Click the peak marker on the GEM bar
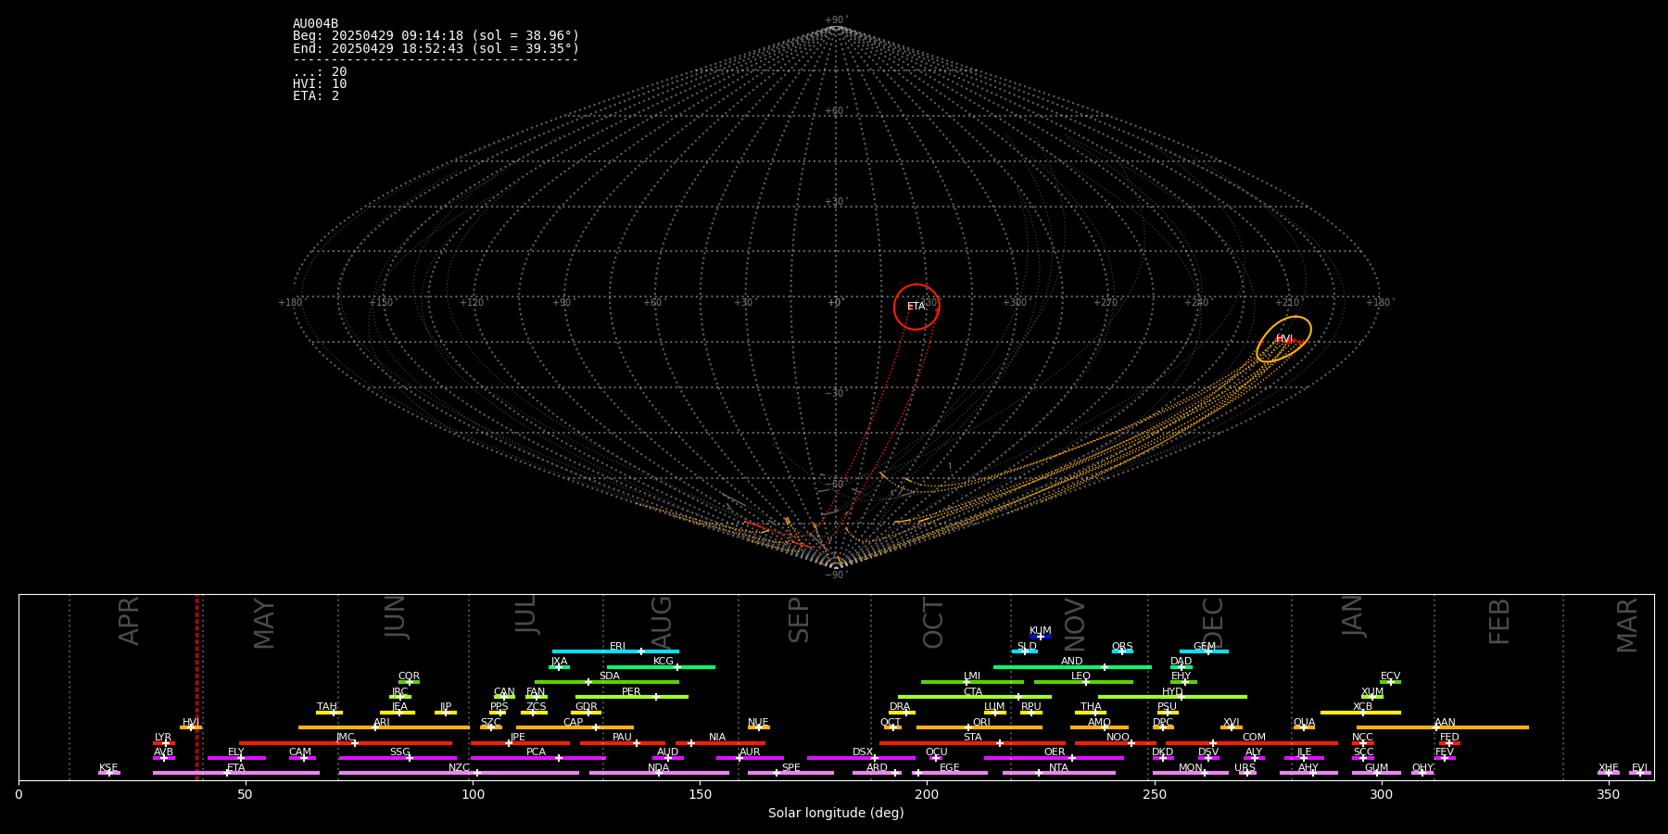Image resolution: width=1668 pixels, height=834 pixels. [x=1207, y=651]
